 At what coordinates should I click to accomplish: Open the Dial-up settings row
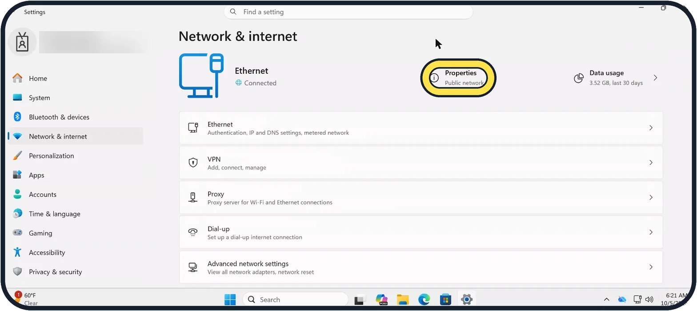tap(421, 232)
